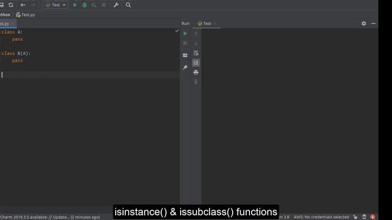The height and width of the screenshot is (220, 392).
Task: Pin the Run tab with pin icon
Action: click(185, 67)
